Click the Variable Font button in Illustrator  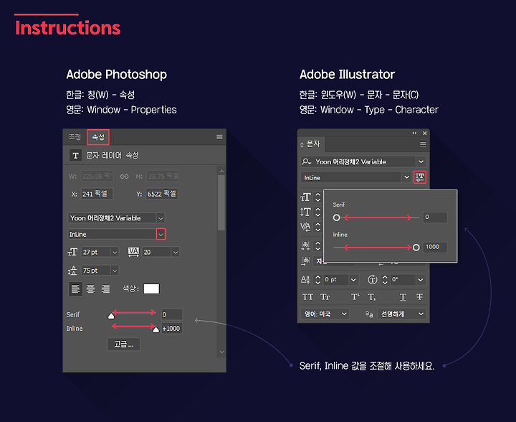coord(420,177)
